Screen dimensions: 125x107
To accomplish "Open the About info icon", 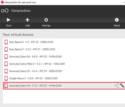I will click(117, 20).
